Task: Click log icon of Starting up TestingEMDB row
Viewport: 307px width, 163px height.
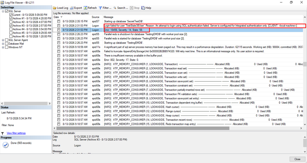Action: [x=58, y=43]
